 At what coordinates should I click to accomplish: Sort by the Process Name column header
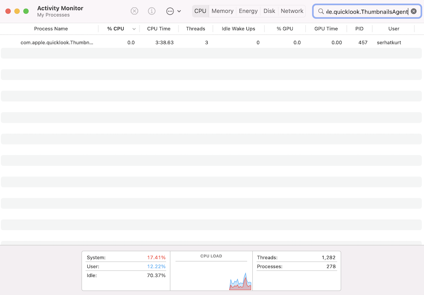[x=51, y=29]
